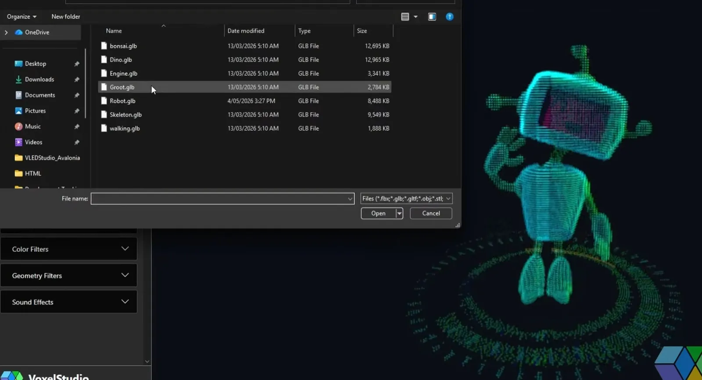The width and height of the screenshot is (702, 380).
Task: Open Music in the sidebar
Action: click(33, 126)
